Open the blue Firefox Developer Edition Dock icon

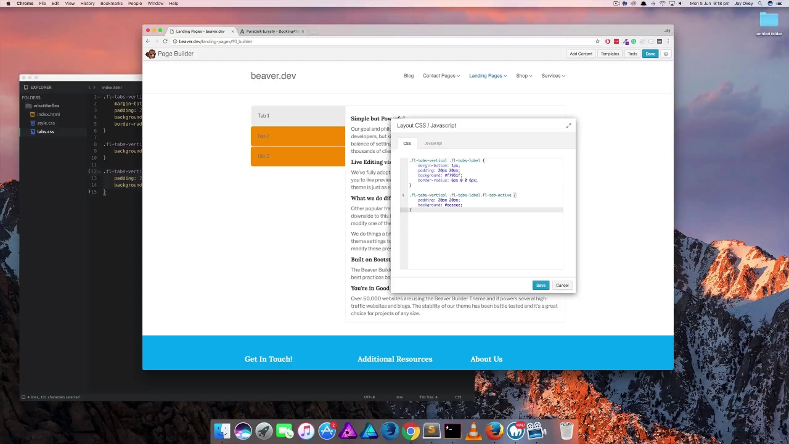[x=390, y=430]
